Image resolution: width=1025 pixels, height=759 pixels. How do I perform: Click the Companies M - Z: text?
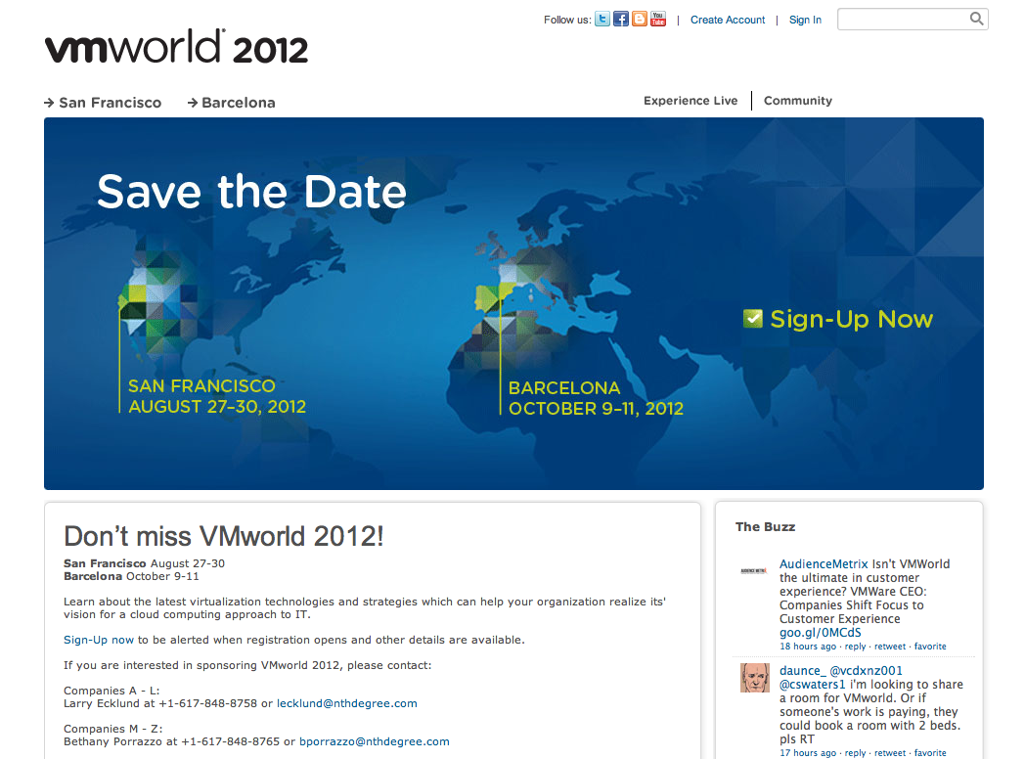pos(113,729)
